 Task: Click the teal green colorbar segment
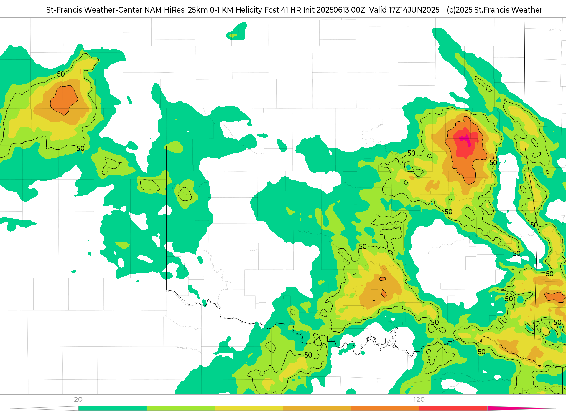click(x=112, y=408)
